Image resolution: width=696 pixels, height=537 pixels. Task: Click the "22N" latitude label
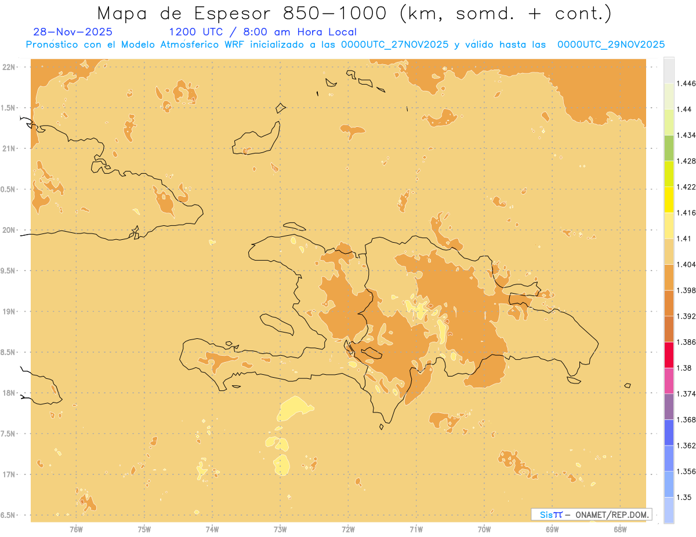pos(9,67)
